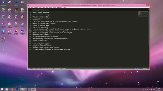Open File Explorer from taskbar
163x91 pixels.
click(x=7, y=89)
